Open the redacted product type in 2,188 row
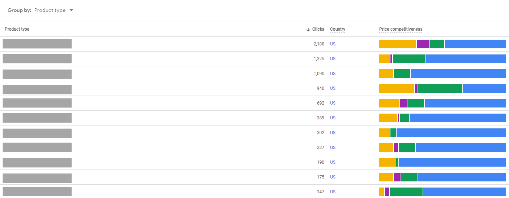The height and width of the screenshot is (198, 509). pos(37,44)
